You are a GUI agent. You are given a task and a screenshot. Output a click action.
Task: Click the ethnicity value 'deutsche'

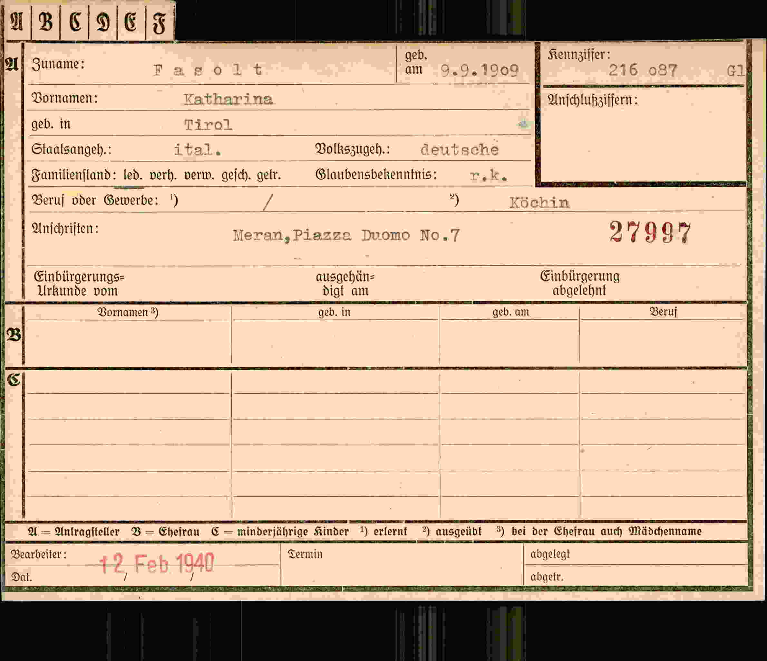click(460, 149)
